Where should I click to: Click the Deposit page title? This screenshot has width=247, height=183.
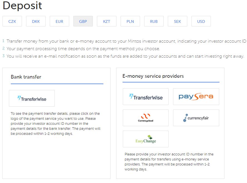pos(23,6)
